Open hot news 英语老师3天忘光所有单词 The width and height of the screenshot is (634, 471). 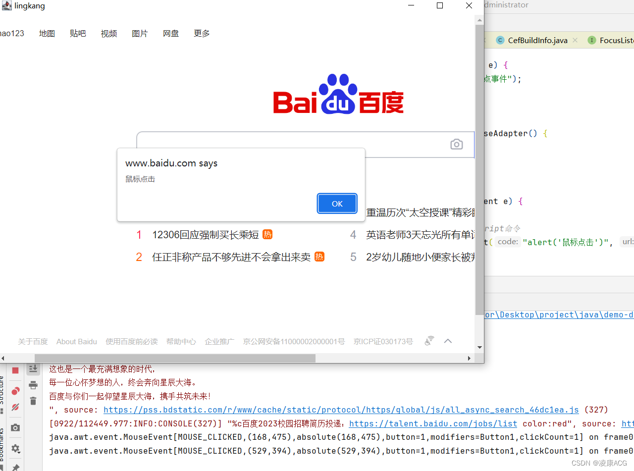point(421,235)
